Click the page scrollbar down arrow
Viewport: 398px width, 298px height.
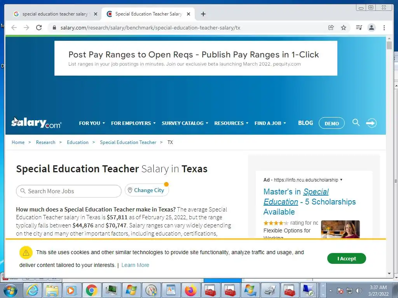point(389,274)
